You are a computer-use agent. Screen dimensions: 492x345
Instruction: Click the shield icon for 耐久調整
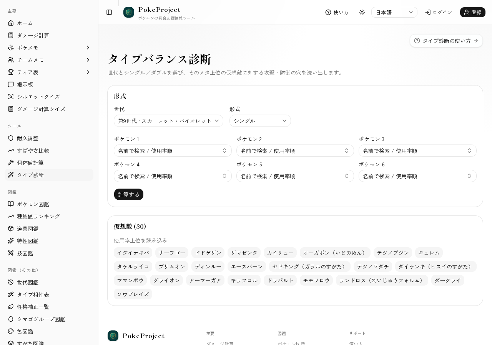(11, 138)
